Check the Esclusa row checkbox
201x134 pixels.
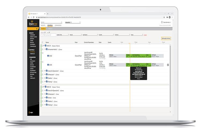43,98
